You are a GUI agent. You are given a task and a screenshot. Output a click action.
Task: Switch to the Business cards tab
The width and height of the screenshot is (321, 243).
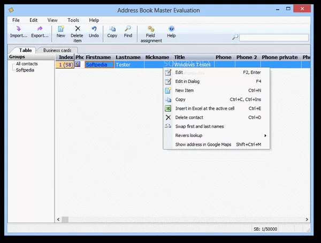click(57, 50)
